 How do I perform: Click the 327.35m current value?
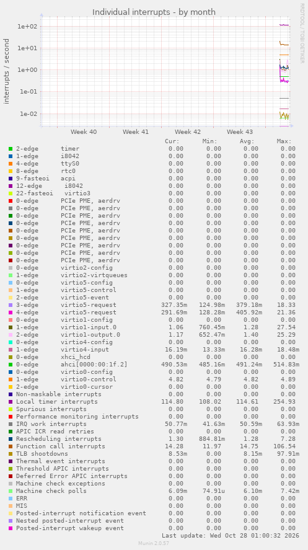point(174,305)
